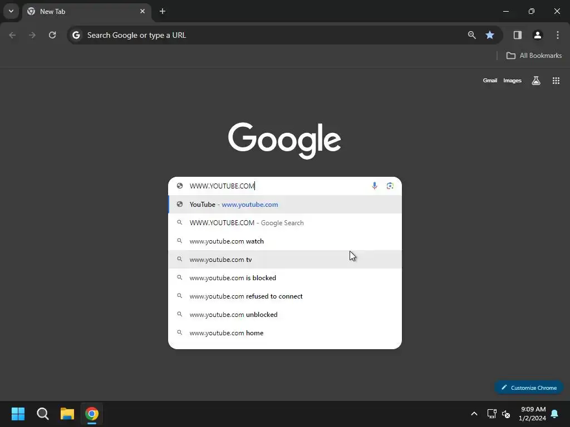This screenshot has width=570, height=427.
Task: Minimize the Chrome window
Action: pos(505,11)
